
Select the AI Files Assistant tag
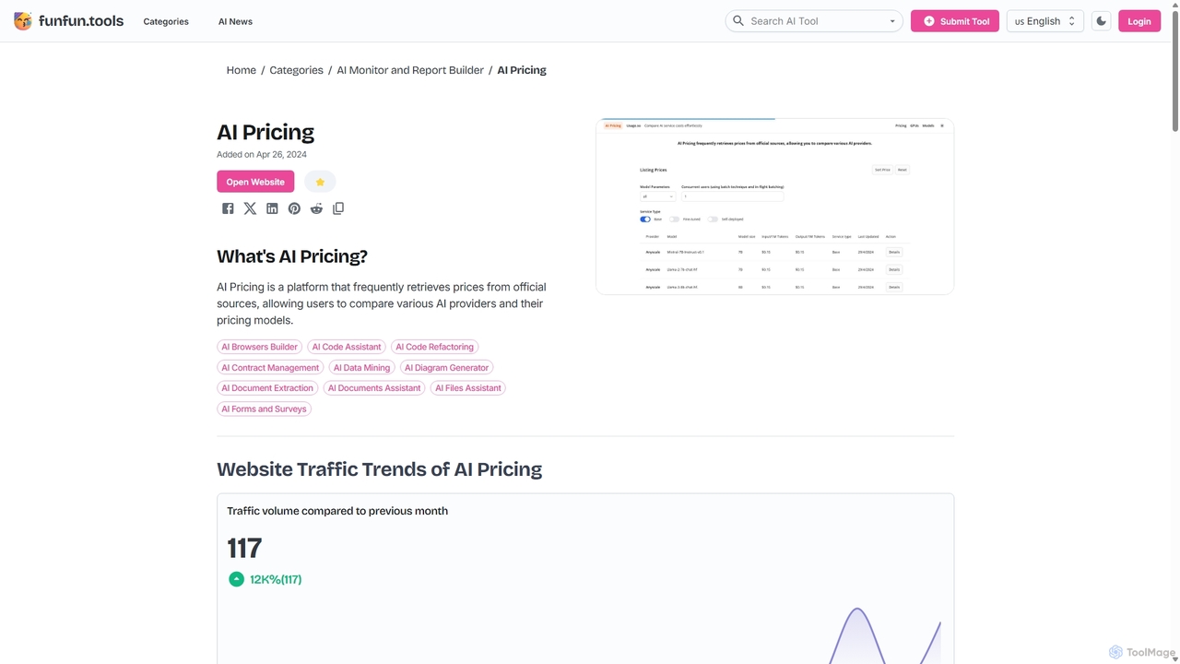coord(468,388)
